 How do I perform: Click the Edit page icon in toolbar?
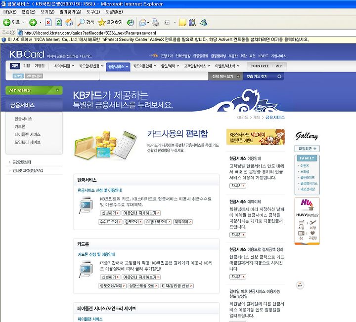tap(167, 22)
